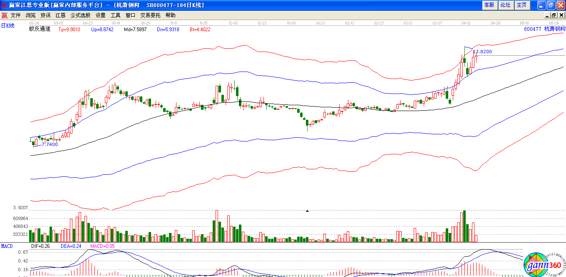
Task: Click the 04-12 date marker on timeline
Action: pos(466,23)
